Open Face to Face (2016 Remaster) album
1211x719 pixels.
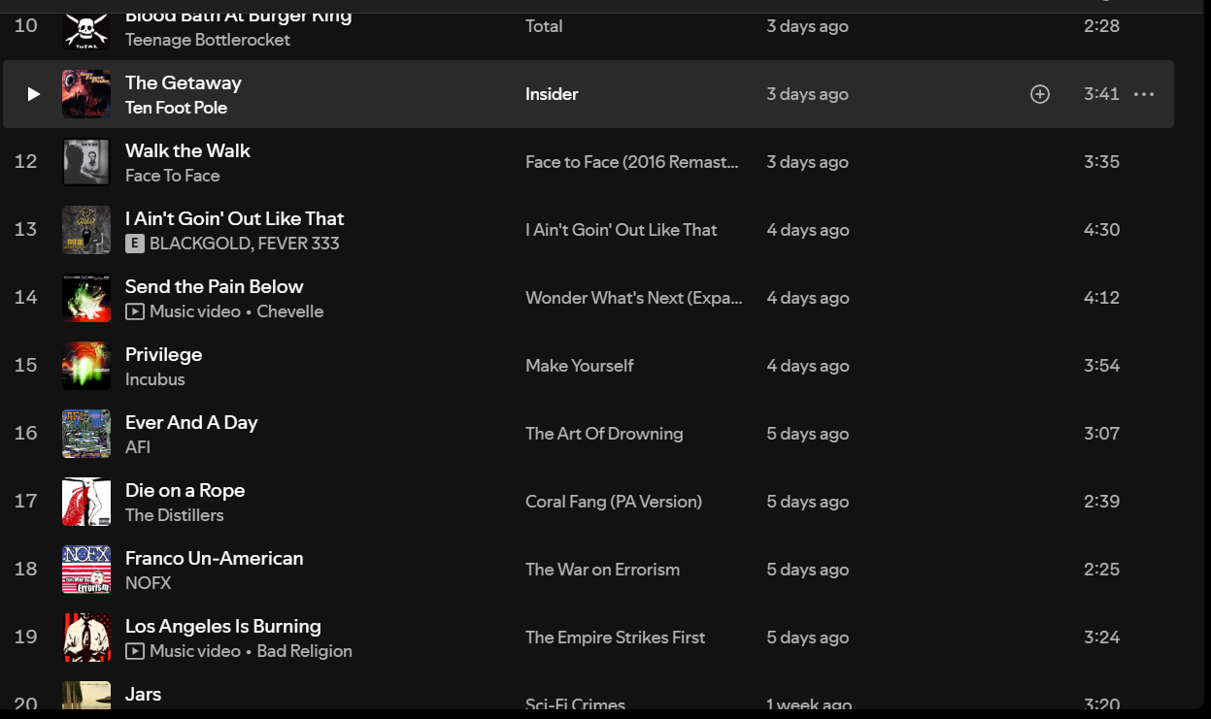pos(632,162)
